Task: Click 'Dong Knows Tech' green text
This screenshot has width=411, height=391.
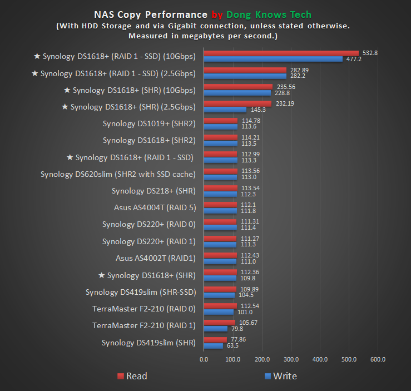Action: tap(269, 14)
